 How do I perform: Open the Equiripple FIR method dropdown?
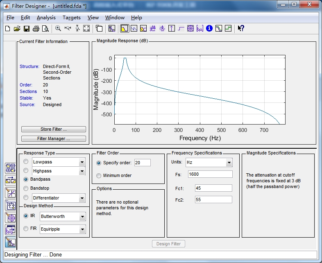pos(82,229)
